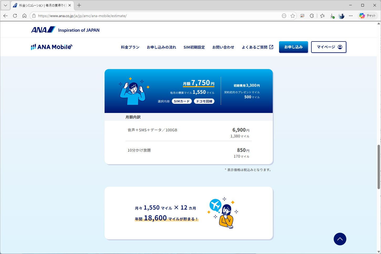Open a new browser tab

79,5
